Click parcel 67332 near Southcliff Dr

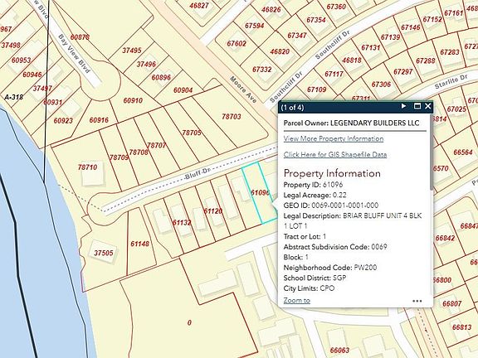(x=262, y=70)
